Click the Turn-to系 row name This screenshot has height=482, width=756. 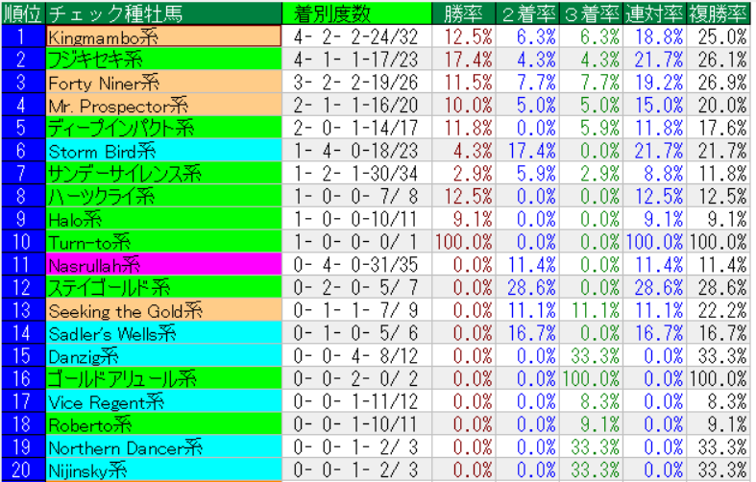pyautogui.click(x=163, y=242)
